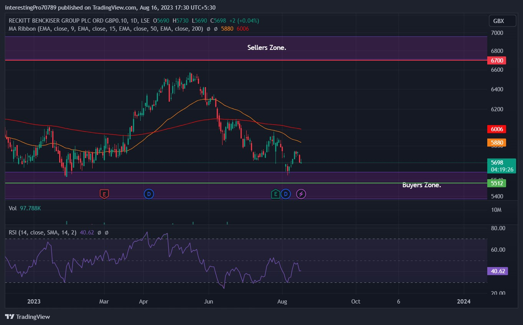
Task: Click the Buyers Zone. text annotation
Action: pos(422,185)
